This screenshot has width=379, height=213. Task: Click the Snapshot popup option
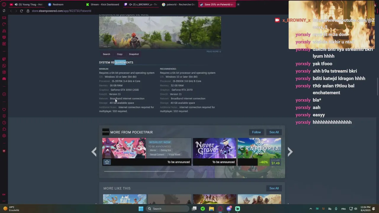(x=134, y=54)
